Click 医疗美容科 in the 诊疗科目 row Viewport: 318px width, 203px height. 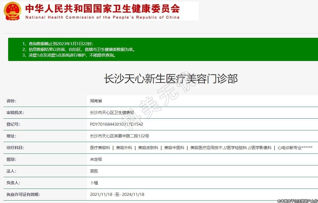click(100, 148)
